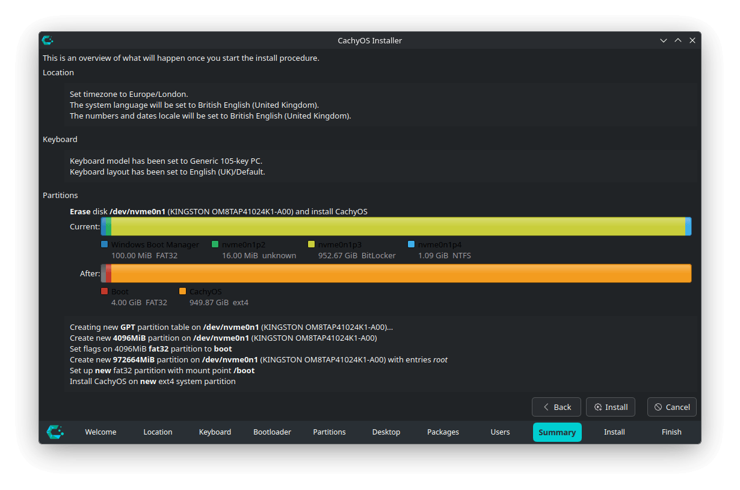Click 'Install CachyOS on new ext4' line
740x490 pixels.
pyautogui.click(x=153, y=381)
